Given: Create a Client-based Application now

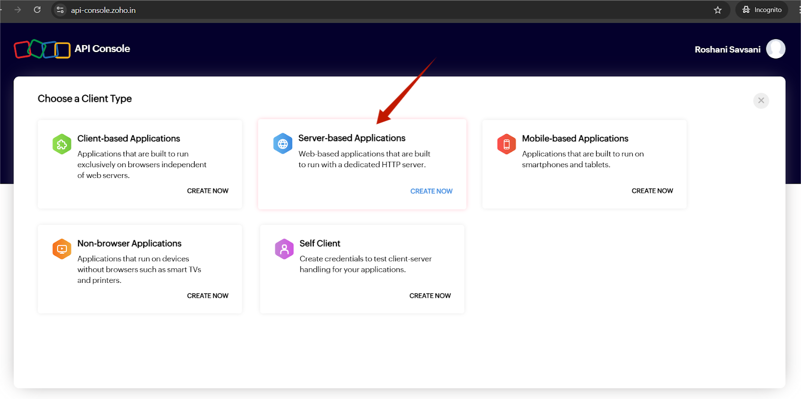Looking at the screenshot, I should pyautogui.click(x=207, y=191).
